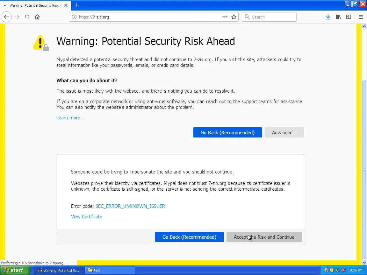Viewport: 367px width, 275px height.
Task: Open the Downloads arrow icon
Action: click(328, 17)
